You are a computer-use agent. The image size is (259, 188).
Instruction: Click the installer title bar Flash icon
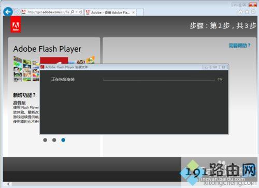42,67
